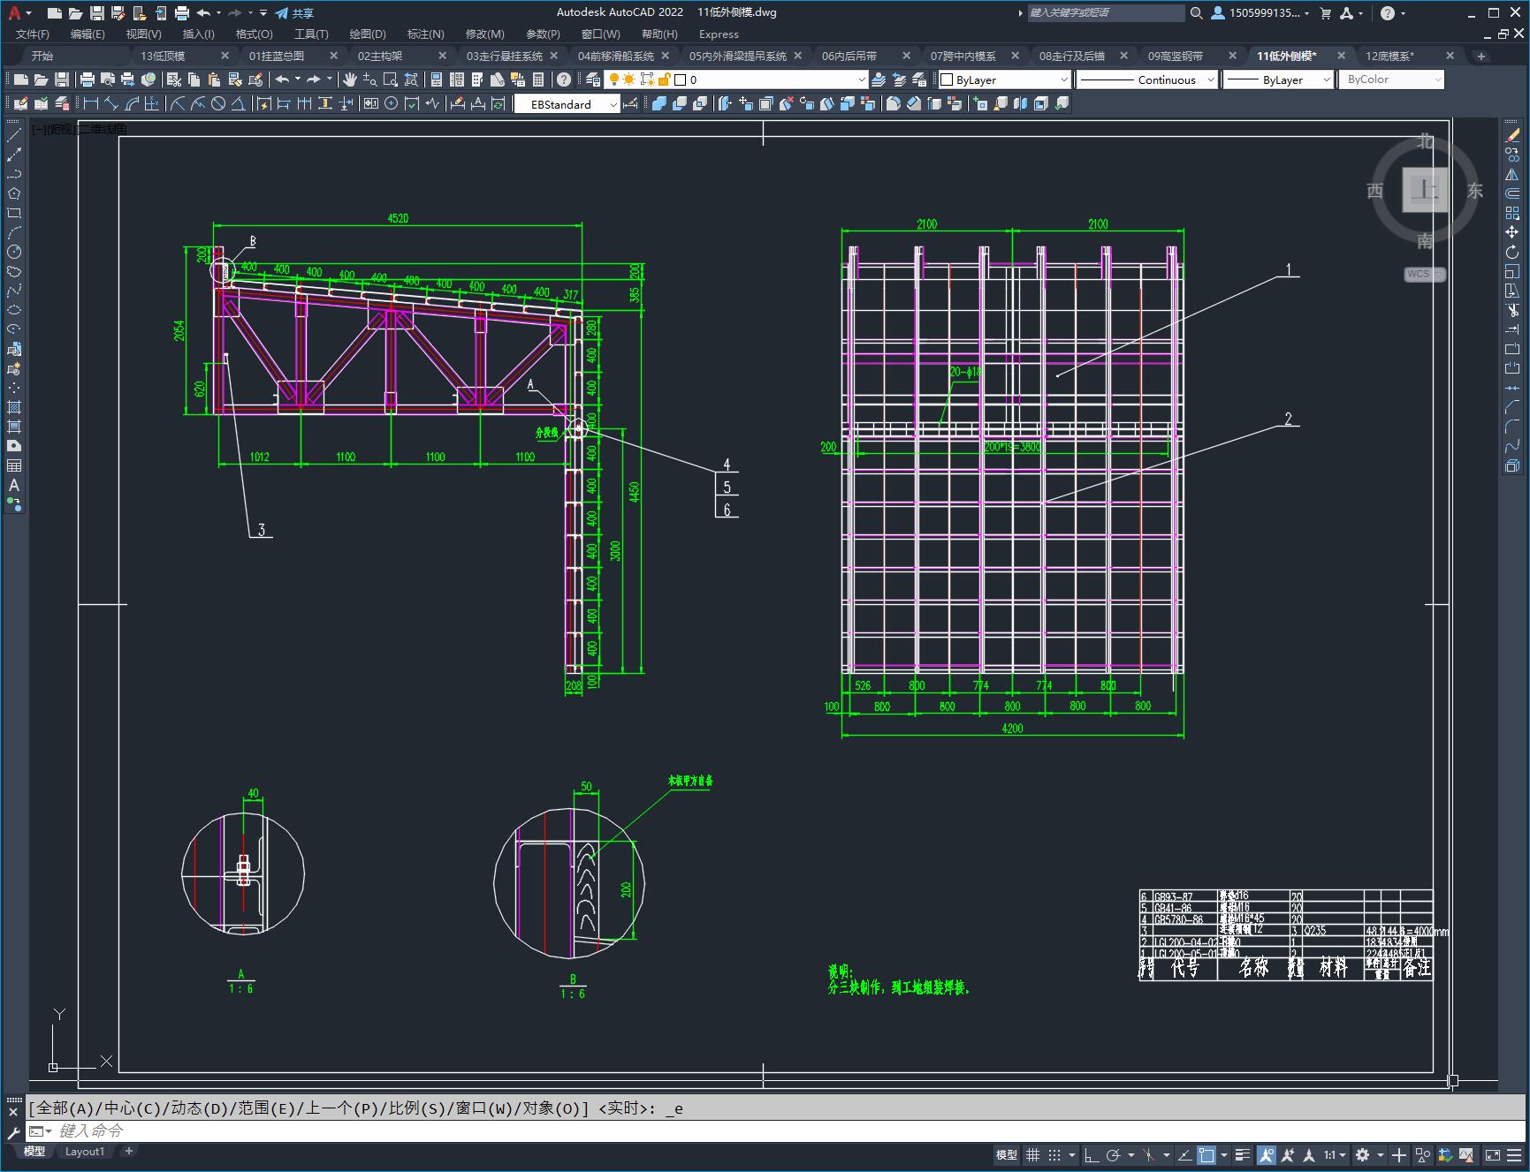Activate the Pan hand tool
The height and width of the screenshot is (1172, 1530).
350,79
